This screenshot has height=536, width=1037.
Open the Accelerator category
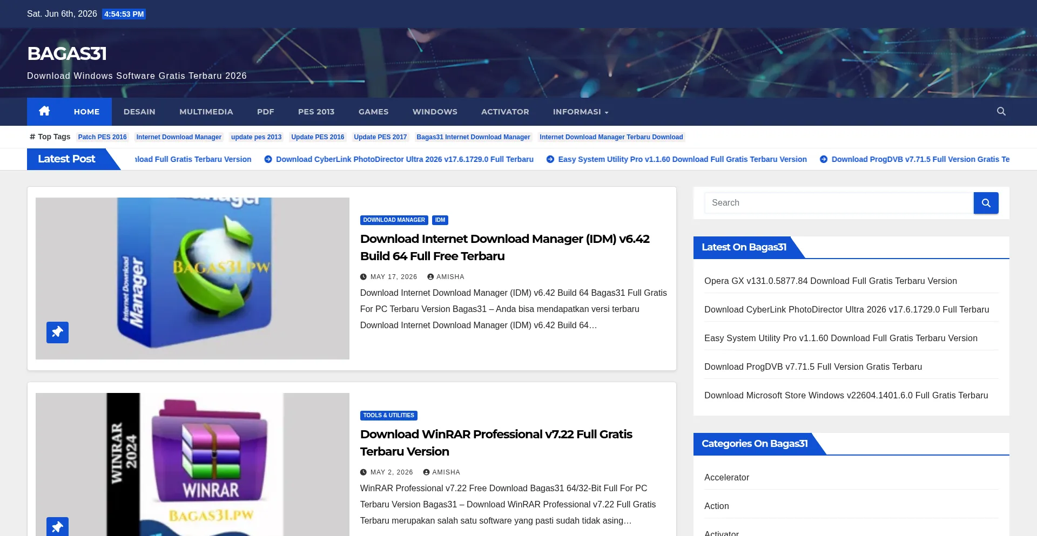pyautogui.click(x=727, y=478)
